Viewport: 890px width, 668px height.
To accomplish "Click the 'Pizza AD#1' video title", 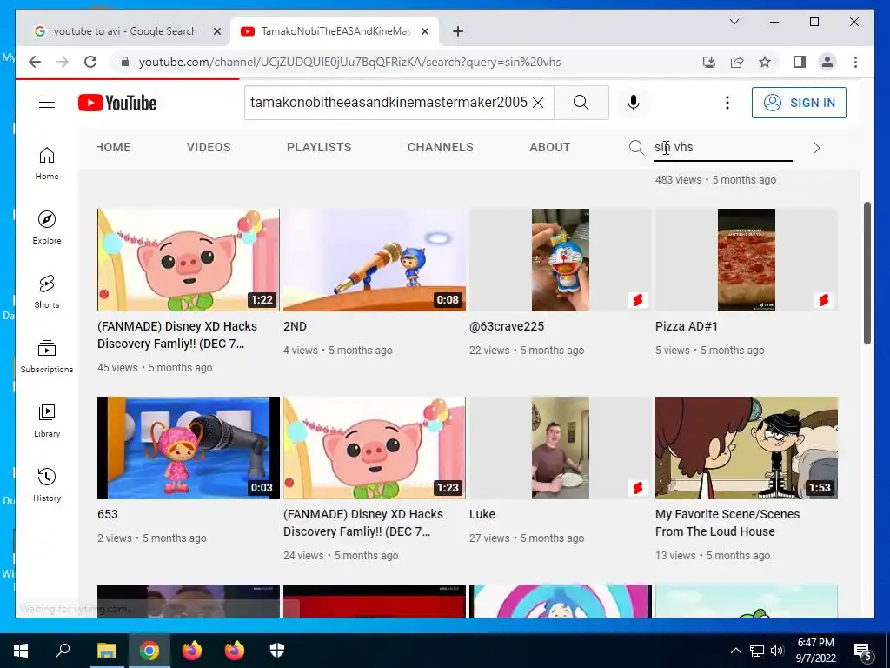I will point(687,327).
